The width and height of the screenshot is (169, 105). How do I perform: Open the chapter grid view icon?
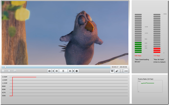[112, 71]
